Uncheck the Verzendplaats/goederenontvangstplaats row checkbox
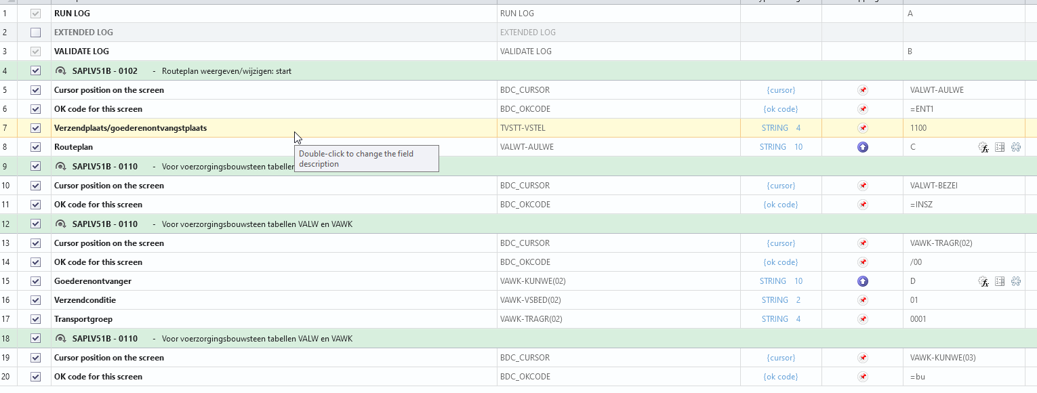Viewport: 1037px width, 393px height. (36, 128)
